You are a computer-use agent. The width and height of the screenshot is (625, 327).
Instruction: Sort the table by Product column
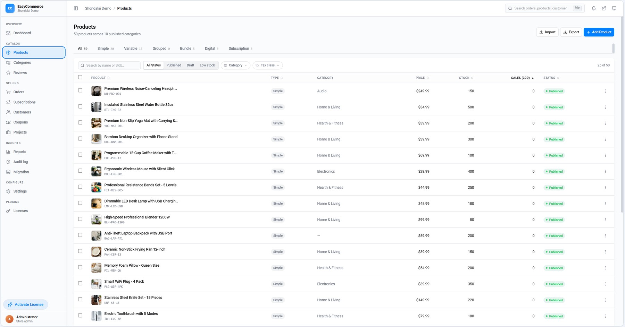pos(100,78)
